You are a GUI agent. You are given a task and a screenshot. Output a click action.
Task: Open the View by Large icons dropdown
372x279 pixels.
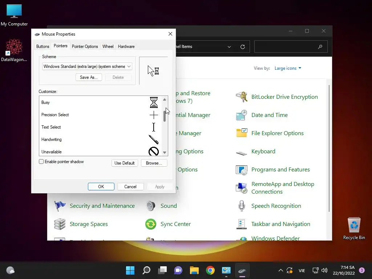[288, 68]
